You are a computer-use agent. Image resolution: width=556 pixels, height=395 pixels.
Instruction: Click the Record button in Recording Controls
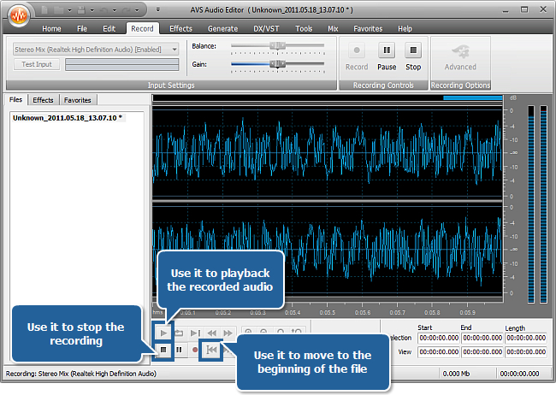coord(357,56)
